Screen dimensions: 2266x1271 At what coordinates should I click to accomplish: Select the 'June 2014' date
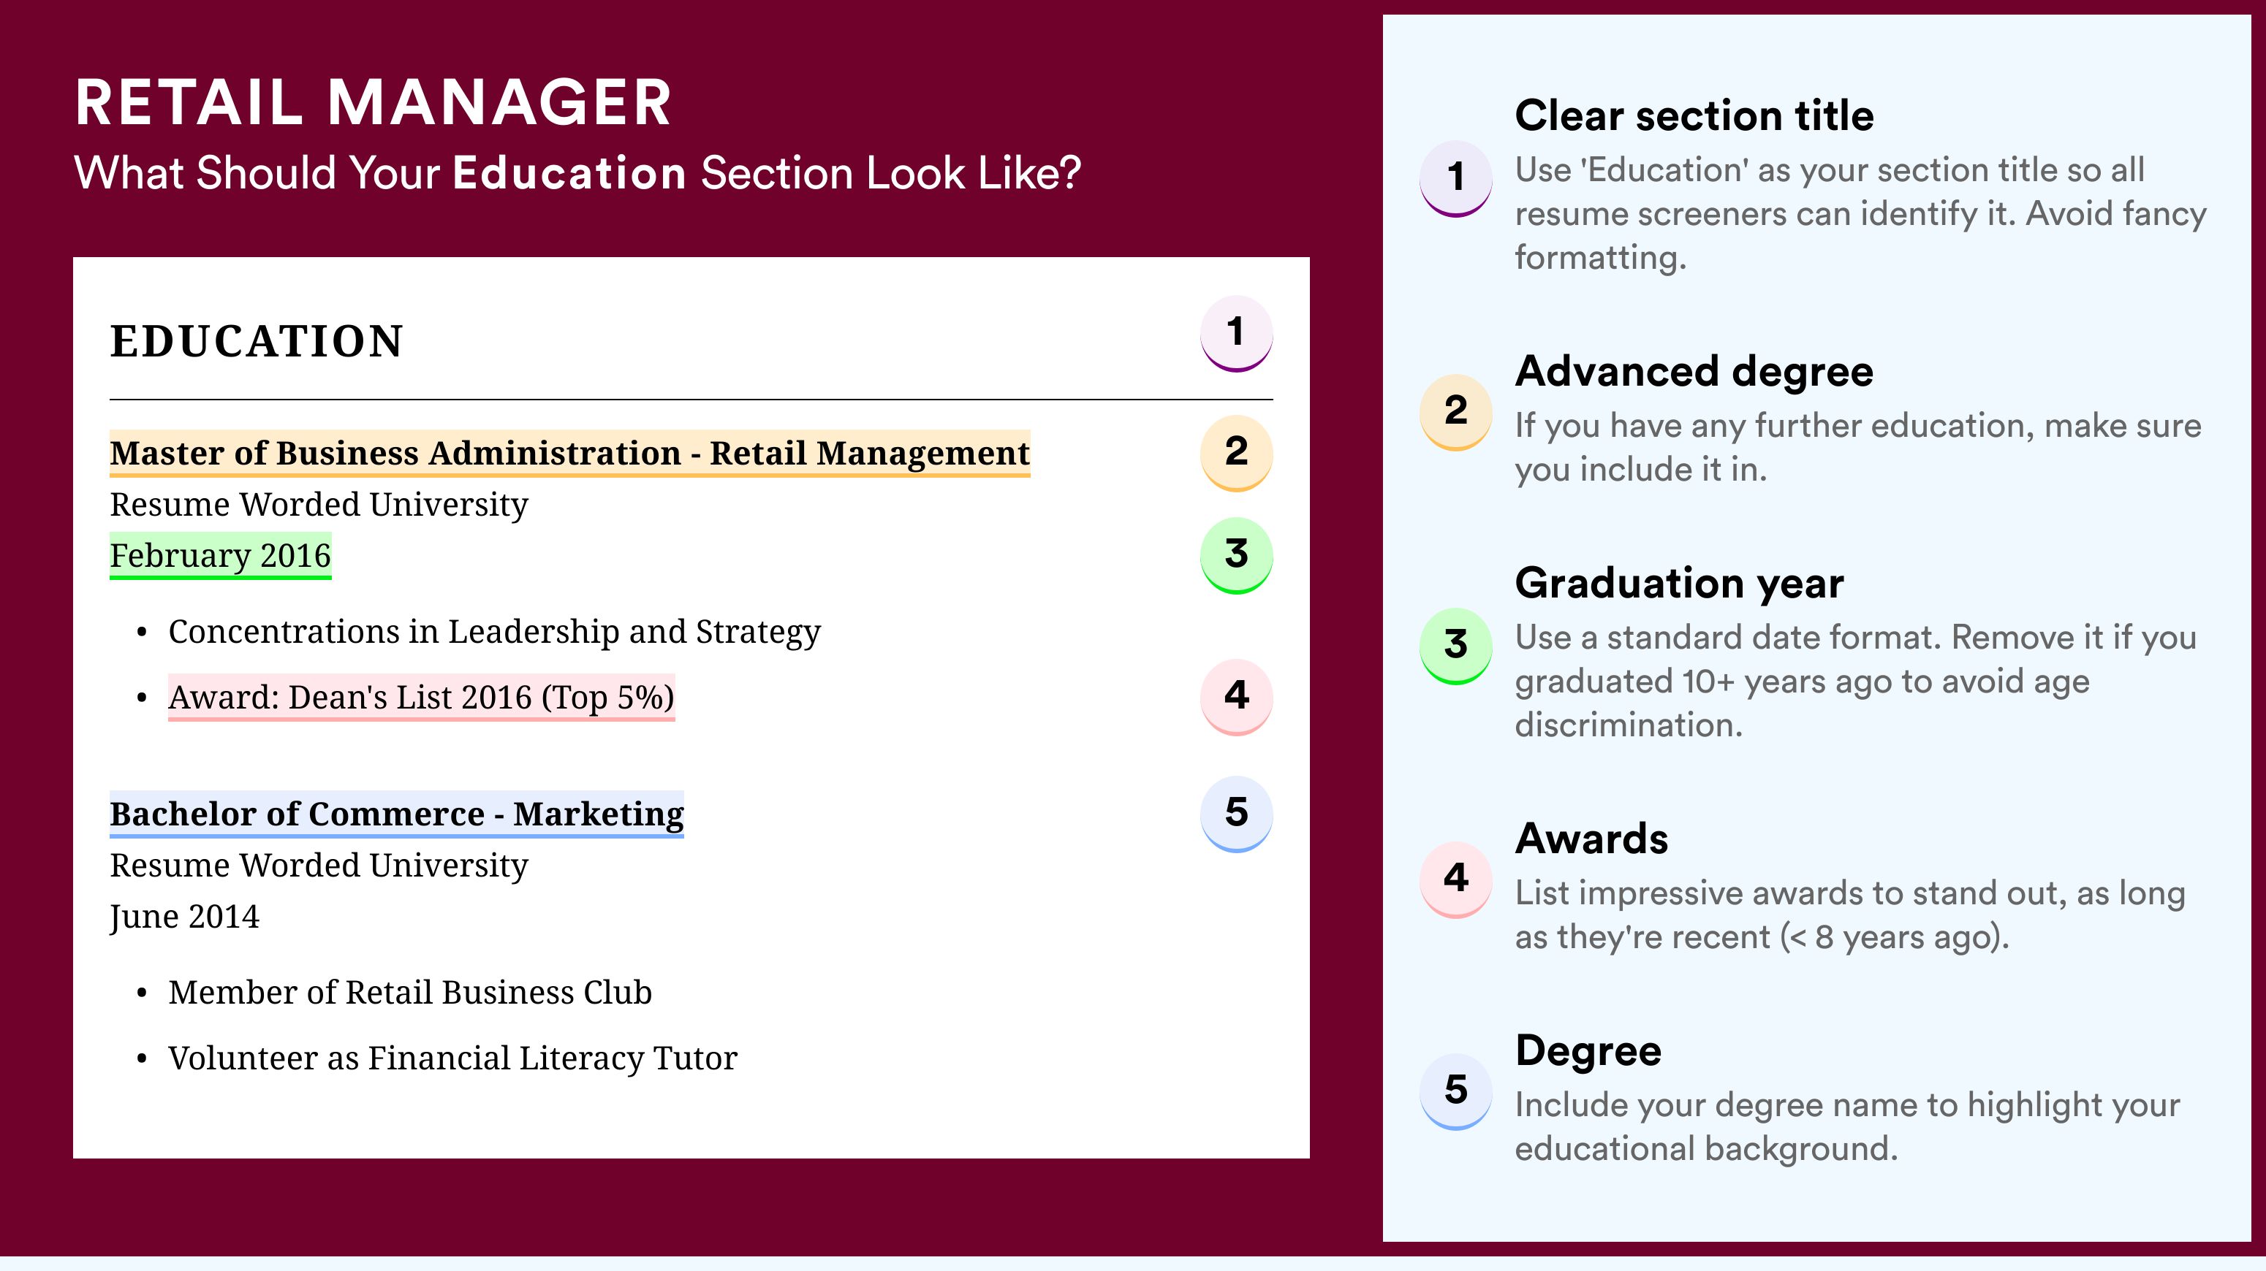(184, 917)
